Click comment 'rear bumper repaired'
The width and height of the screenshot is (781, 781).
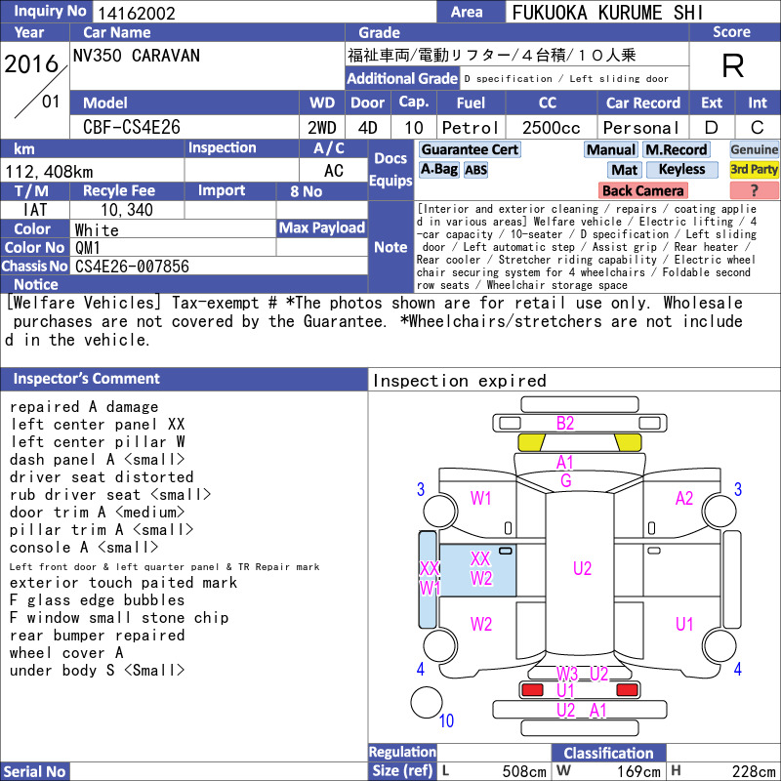coord(97,636)
